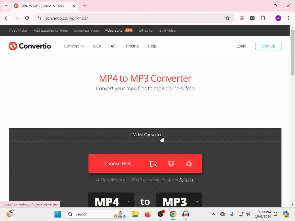Click the Sign Up button in header

pyautogui.click(x=268, y=46)
